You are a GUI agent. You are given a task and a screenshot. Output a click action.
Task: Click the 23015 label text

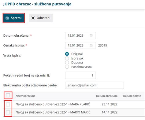click(x=102, y=45)
